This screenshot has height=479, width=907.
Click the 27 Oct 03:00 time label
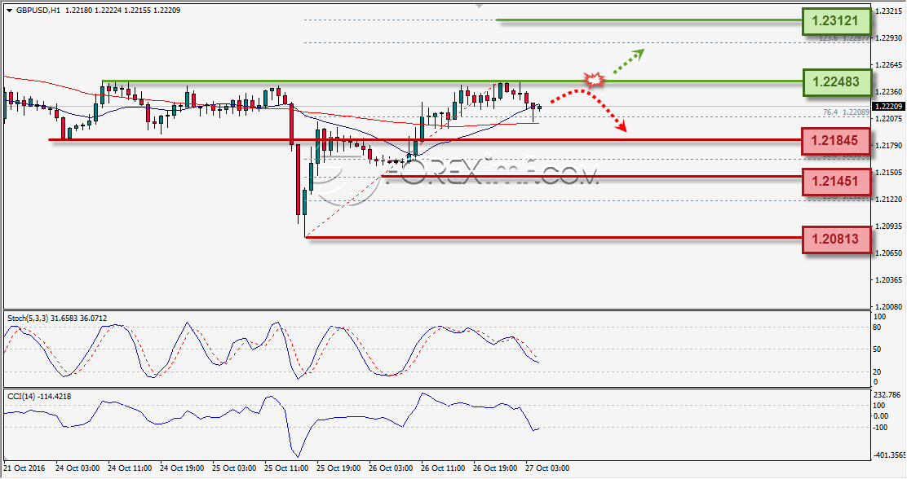(547, 468)
